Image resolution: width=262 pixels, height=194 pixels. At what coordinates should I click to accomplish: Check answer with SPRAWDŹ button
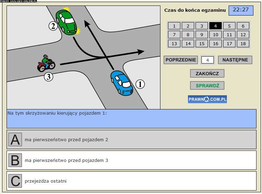pos(207,86)
